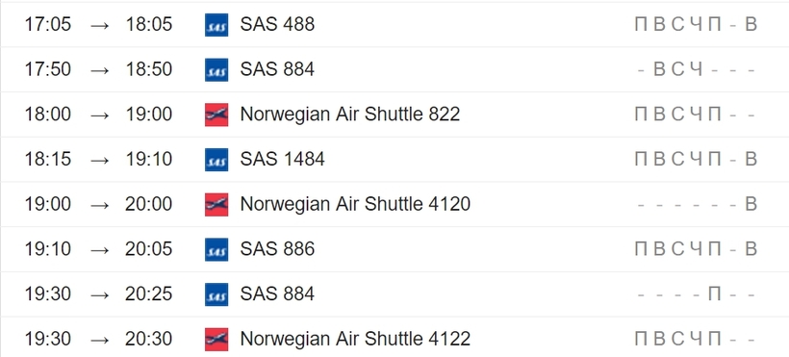Viewport: 789px width, 357px height.
Task: Click the SAS logo beside flight 886
Action: (216, 249)
